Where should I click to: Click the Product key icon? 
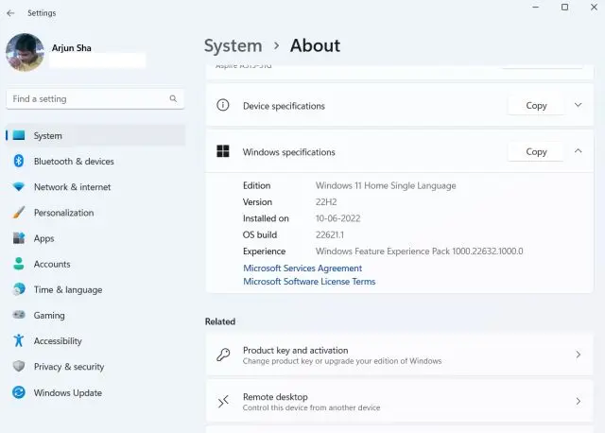coord(223,355)
